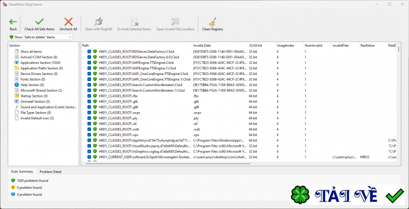Select the File Types Section icon
Image resolution: width=409 pixels, height=209 pixels.
[x=17, y=113]
